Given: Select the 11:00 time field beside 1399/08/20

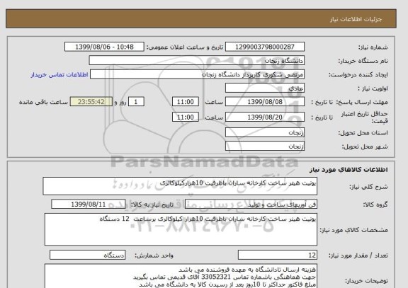Looking at the screenshot, I should point(186,117).
